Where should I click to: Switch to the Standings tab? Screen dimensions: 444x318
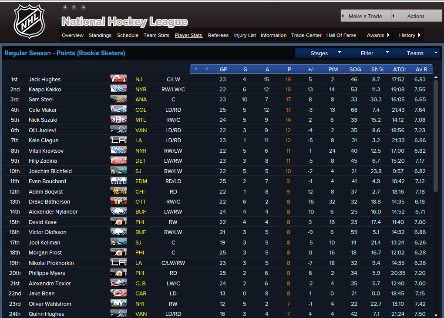(100, 35)
